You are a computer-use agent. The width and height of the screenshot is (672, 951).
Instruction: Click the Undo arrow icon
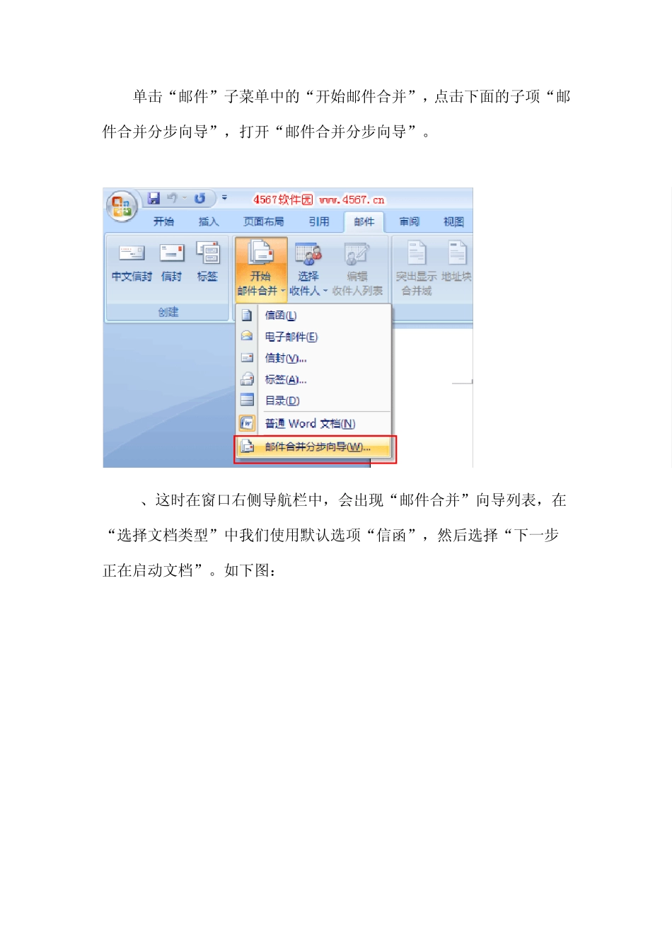172,199
